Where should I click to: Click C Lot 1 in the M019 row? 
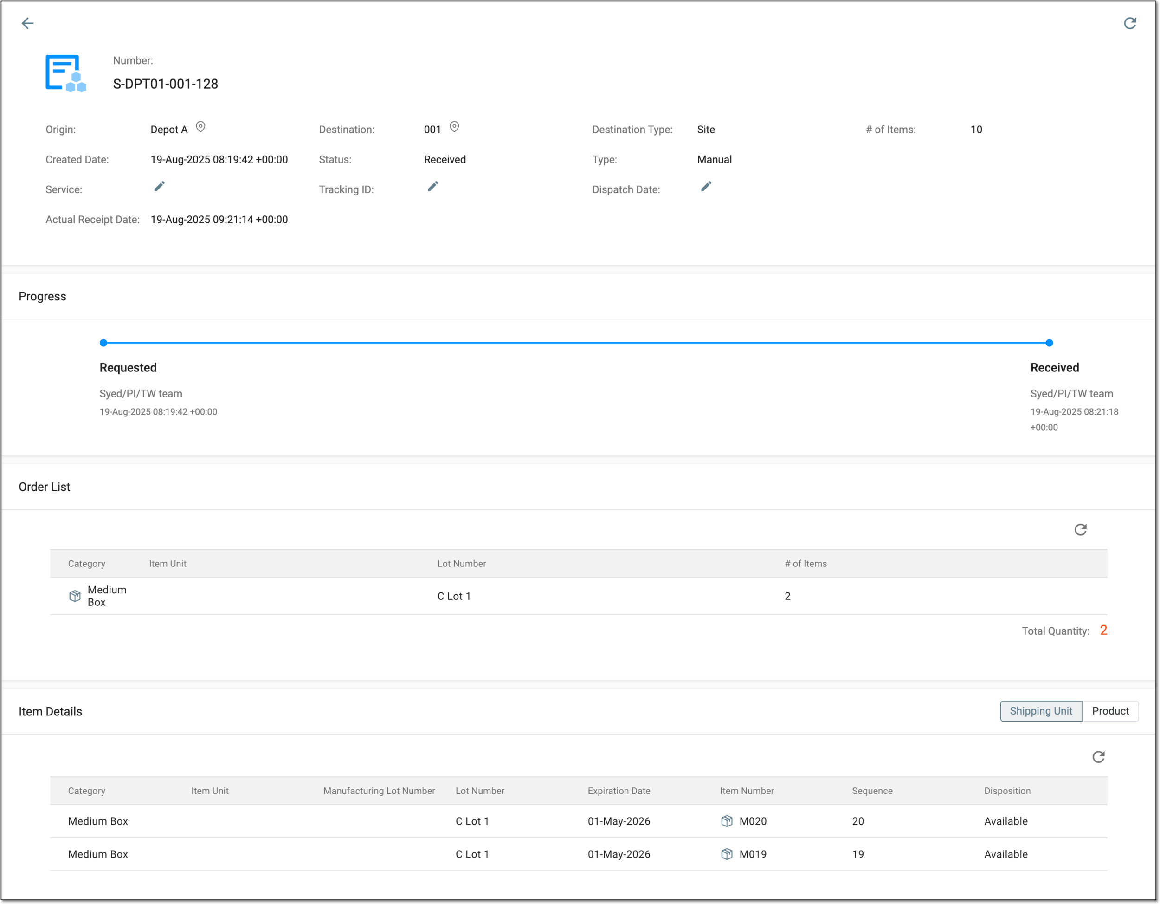coord(472,854)
